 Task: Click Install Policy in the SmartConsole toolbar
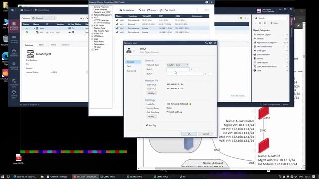(x=42, y=10)
